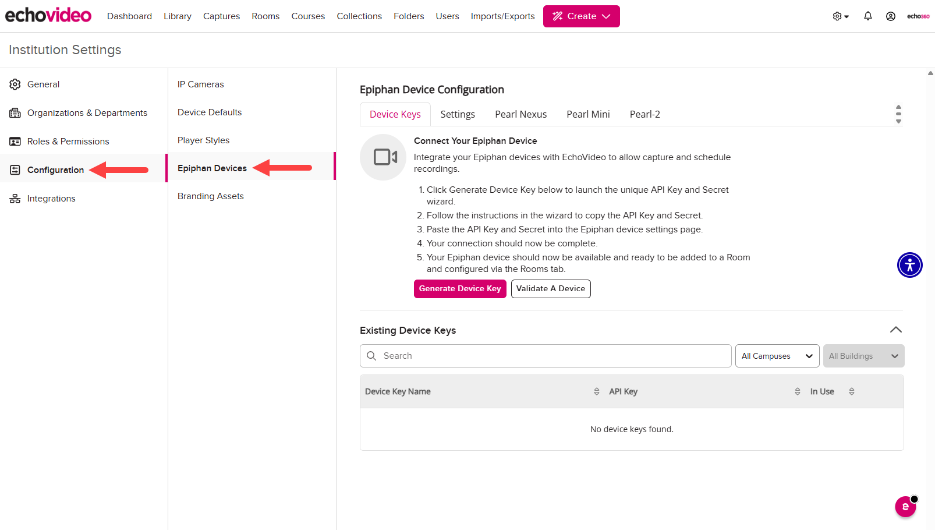Switch to the Device Keys tab

tap(395, 114)
